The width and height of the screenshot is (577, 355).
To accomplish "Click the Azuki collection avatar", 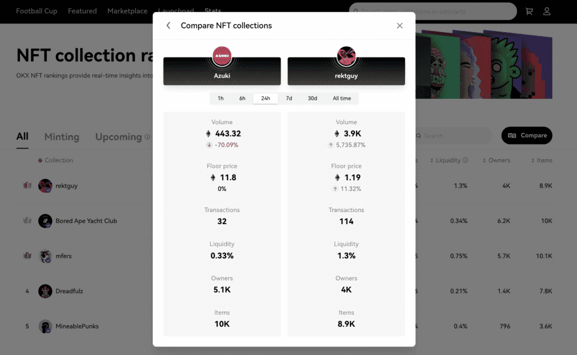I will 222,56.
